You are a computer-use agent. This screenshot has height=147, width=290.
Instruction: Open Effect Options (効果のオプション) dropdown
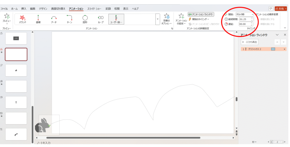(x=167, y=19)
